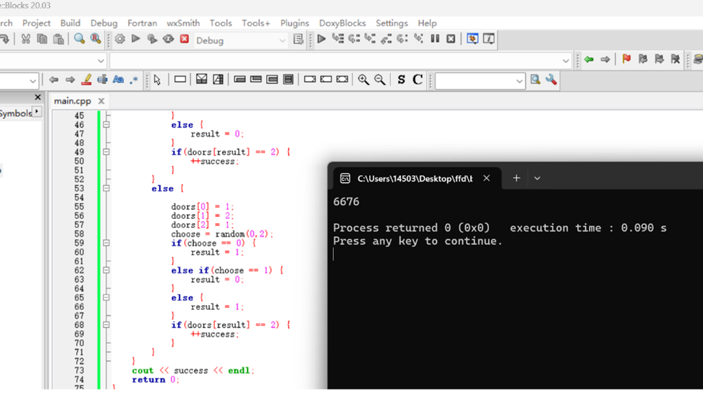This screenshot has height=399, width=703.
Task: Start debugger with Debug/Continue icon
Action: (x=321, y=39)
